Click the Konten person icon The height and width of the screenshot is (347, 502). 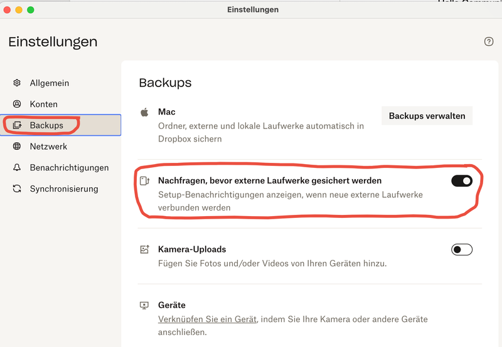17,105
